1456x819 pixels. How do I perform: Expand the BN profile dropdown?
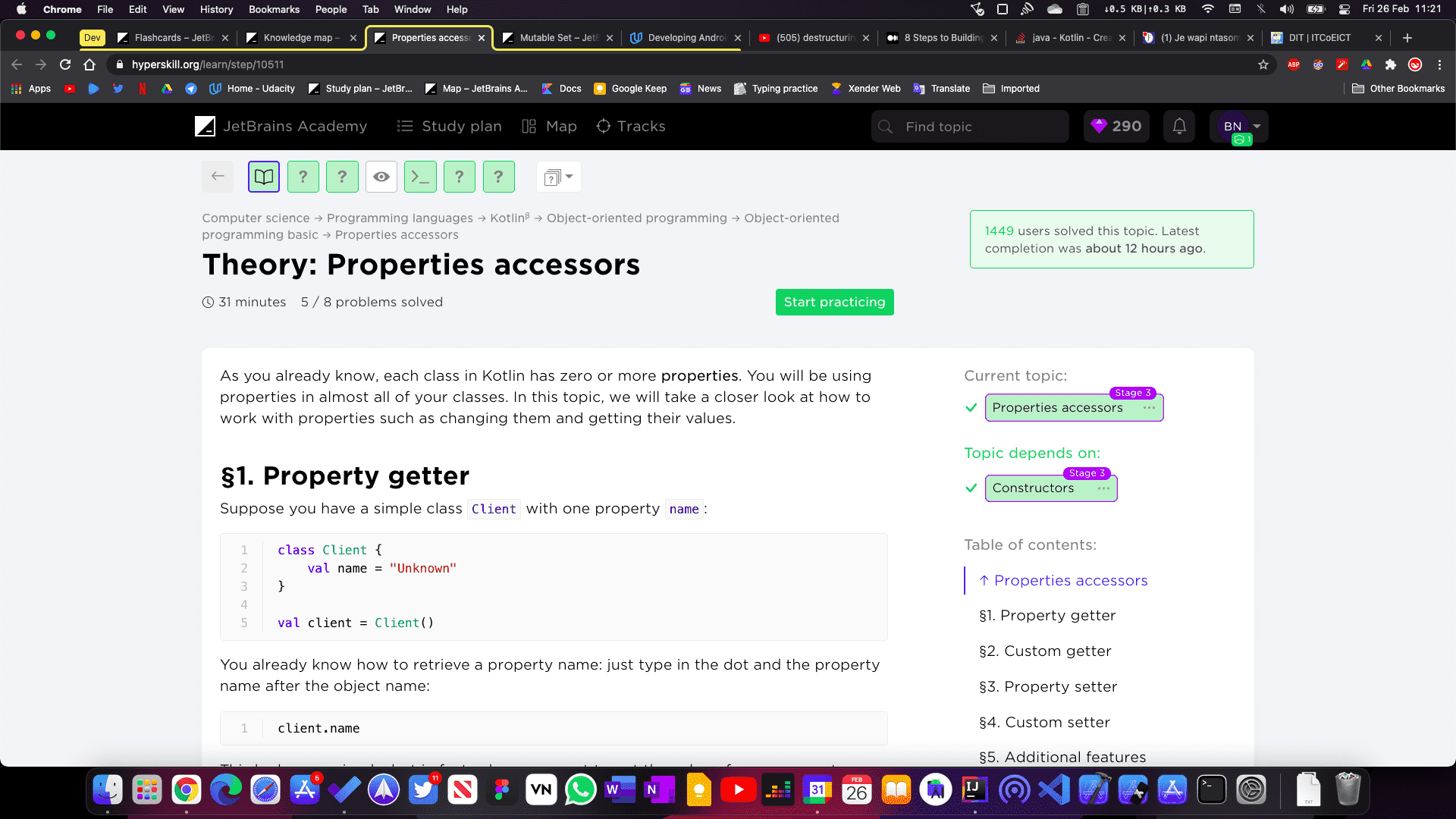[x=1239, y=126]
